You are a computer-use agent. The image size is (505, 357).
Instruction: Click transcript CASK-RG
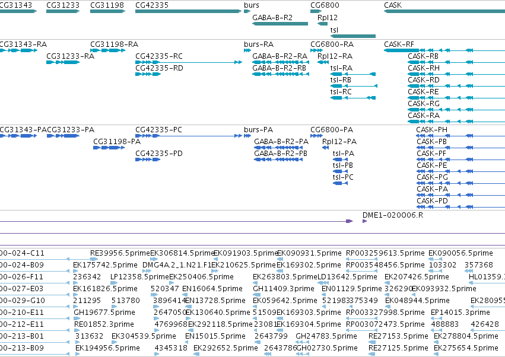coord(456,110)
